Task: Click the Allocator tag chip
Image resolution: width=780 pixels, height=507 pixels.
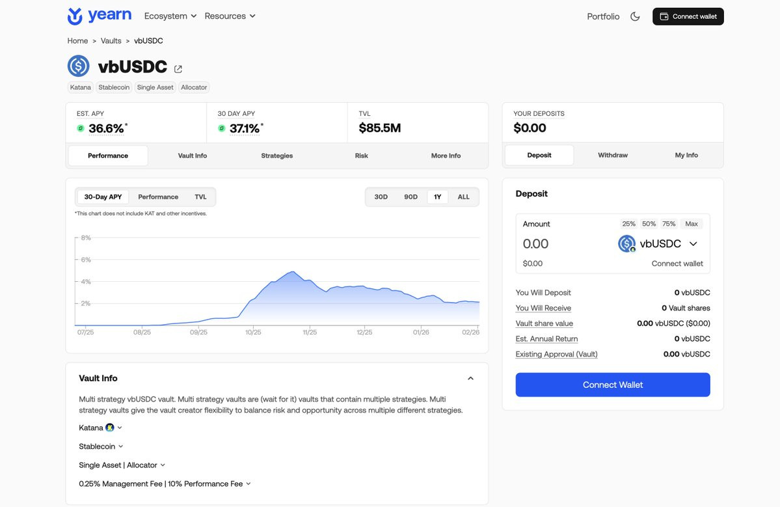Action: [x=194, y=87]
